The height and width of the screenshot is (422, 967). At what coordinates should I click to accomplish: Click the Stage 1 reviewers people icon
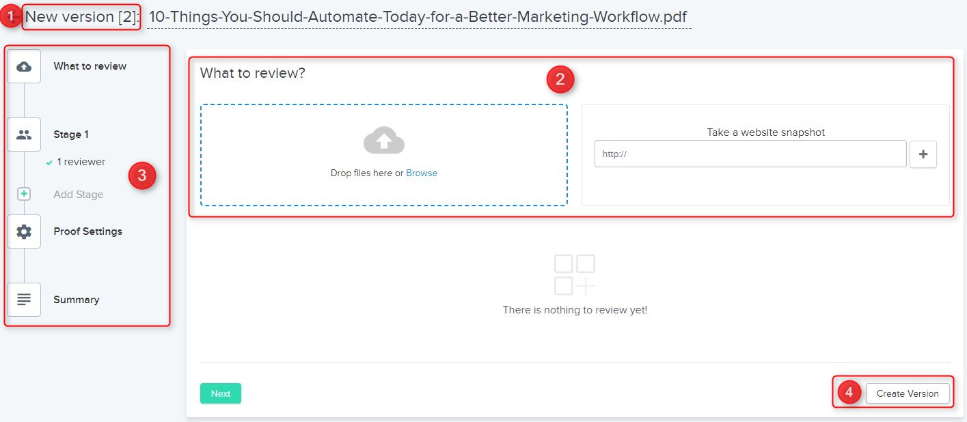tap(24, 135)
